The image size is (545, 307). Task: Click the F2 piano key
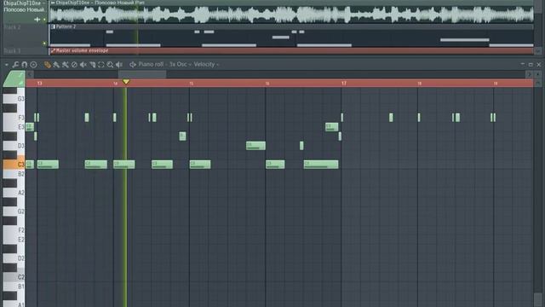point(14,230)
